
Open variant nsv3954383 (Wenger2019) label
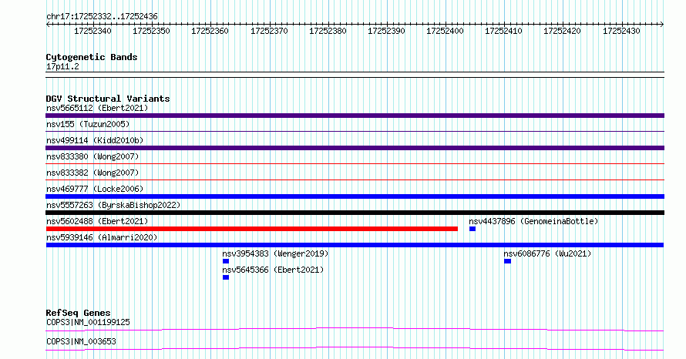pos(275,253)
